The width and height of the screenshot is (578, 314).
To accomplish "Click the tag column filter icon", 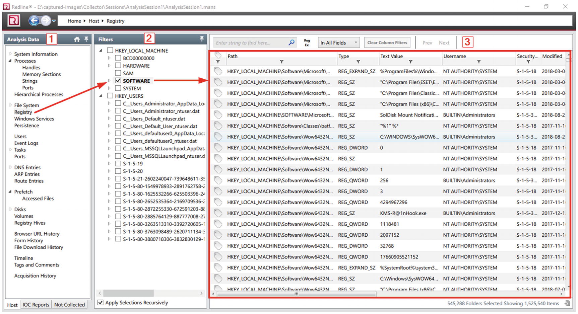I will [218, 62].
